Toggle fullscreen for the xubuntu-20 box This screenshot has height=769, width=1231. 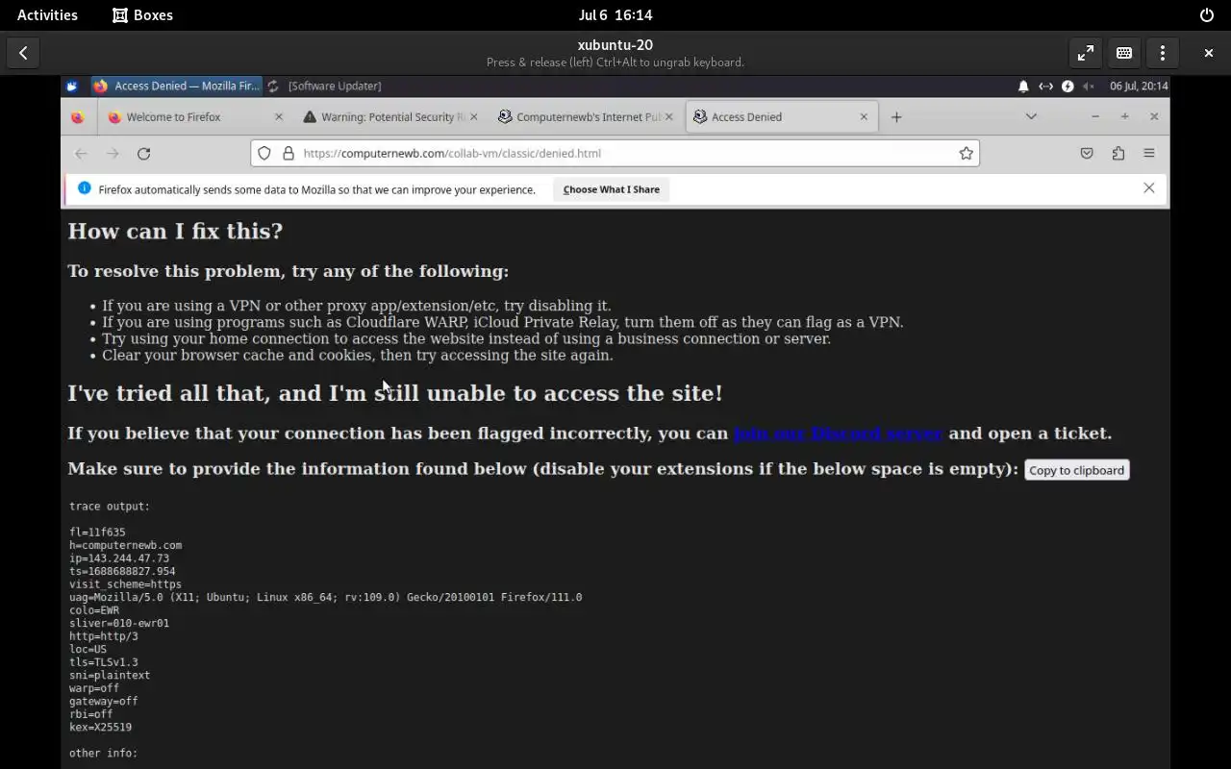tap(1085, 53)
